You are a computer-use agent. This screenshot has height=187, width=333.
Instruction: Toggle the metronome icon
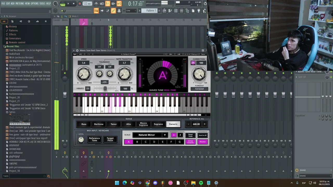tap(96, 4)
